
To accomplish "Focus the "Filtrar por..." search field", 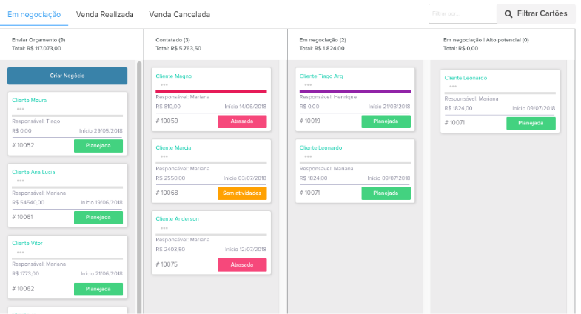I will point(462,13).
